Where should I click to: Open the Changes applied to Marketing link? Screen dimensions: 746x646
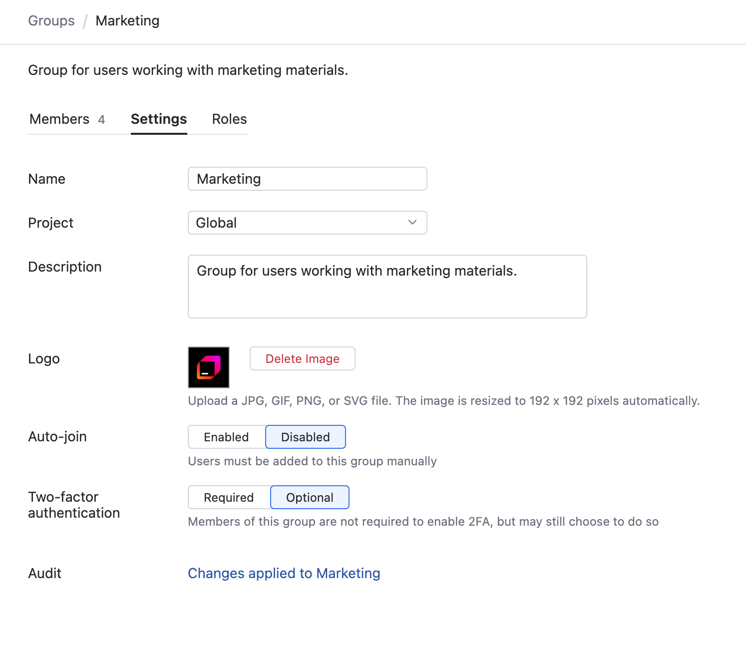[284, 573]
